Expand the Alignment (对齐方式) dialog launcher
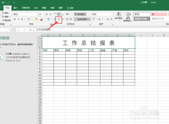169x124 pixels. 90,24
